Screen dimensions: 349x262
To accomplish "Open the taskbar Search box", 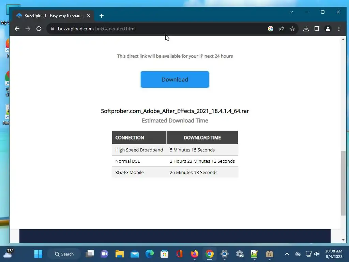I will point(64,254).
